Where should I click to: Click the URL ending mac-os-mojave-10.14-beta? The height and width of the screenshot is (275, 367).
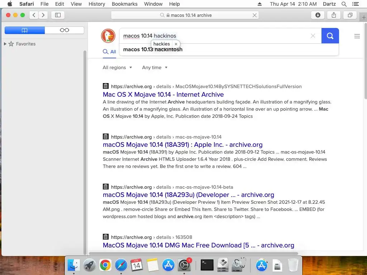[x=172, y=187]
